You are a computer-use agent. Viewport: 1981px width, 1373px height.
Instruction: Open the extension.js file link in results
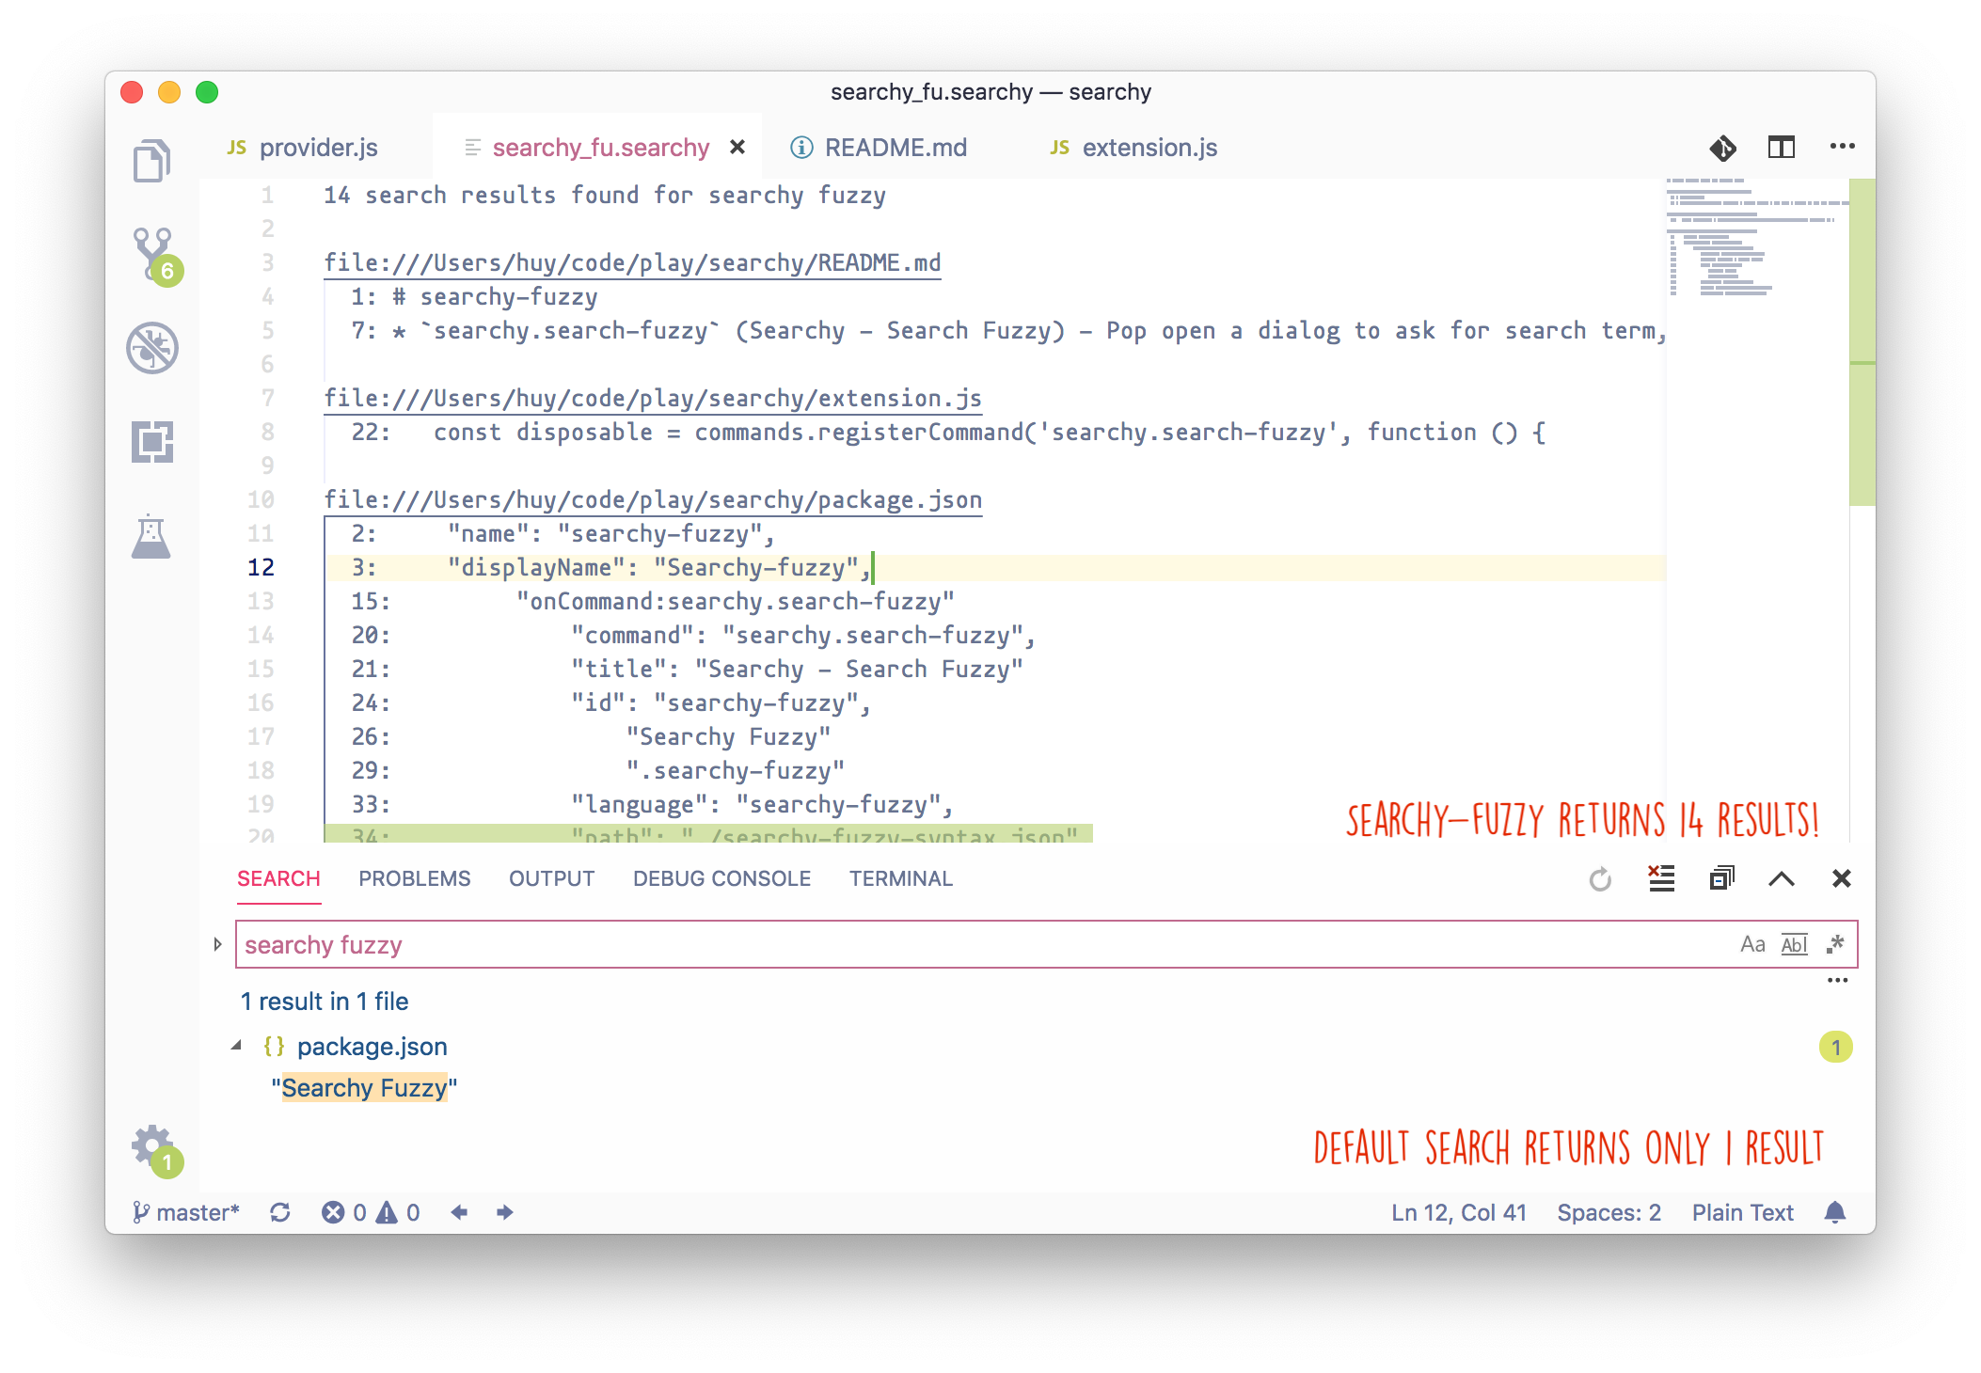point(653,399)
